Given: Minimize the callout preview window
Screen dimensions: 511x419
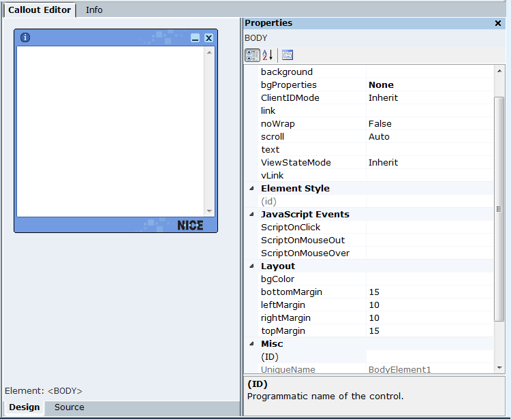Looking at the screenshot, I should pyautogui.click(x=196, y=38).
